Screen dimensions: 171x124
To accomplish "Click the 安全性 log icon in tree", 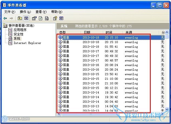I will tap(10, 34).
